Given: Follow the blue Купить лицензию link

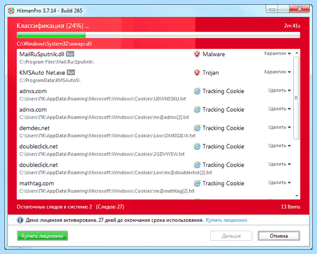Looking at the screenshot, I should tap(227, 220).
